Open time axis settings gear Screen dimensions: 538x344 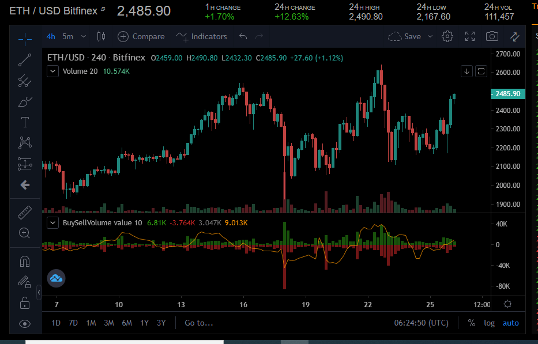coord(508,304)
